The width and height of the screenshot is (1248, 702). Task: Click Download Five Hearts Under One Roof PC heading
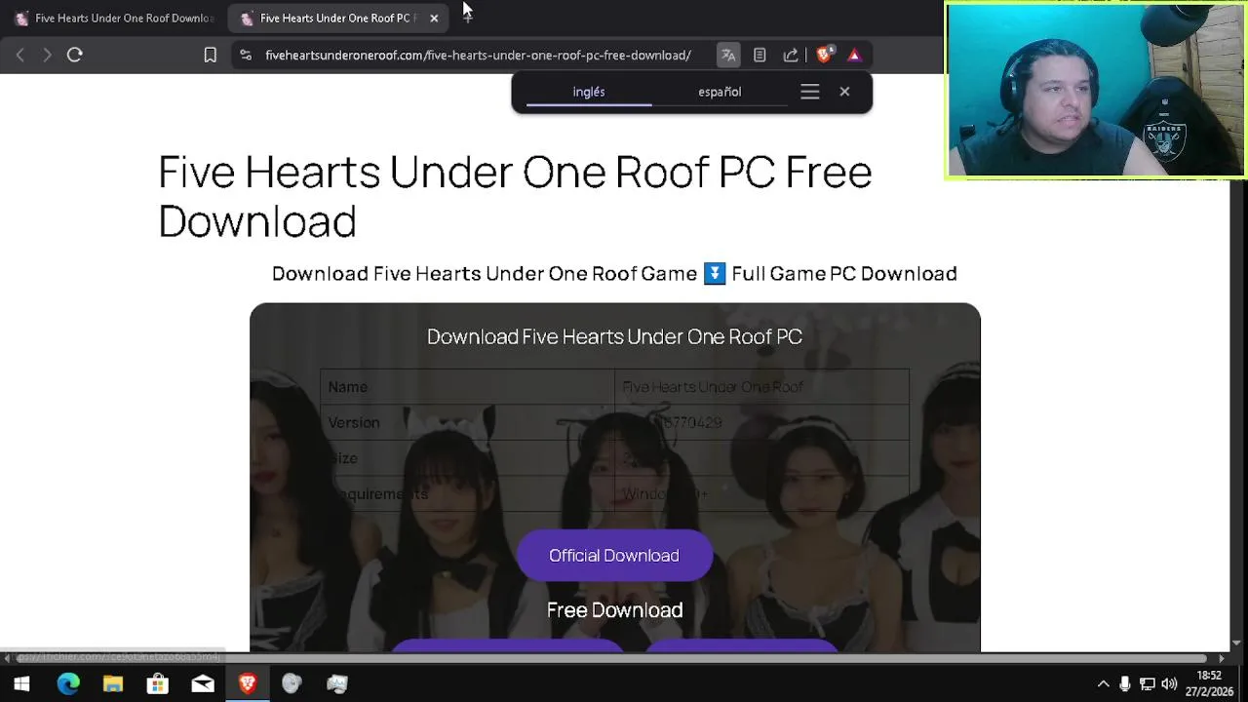click(614, 336)
